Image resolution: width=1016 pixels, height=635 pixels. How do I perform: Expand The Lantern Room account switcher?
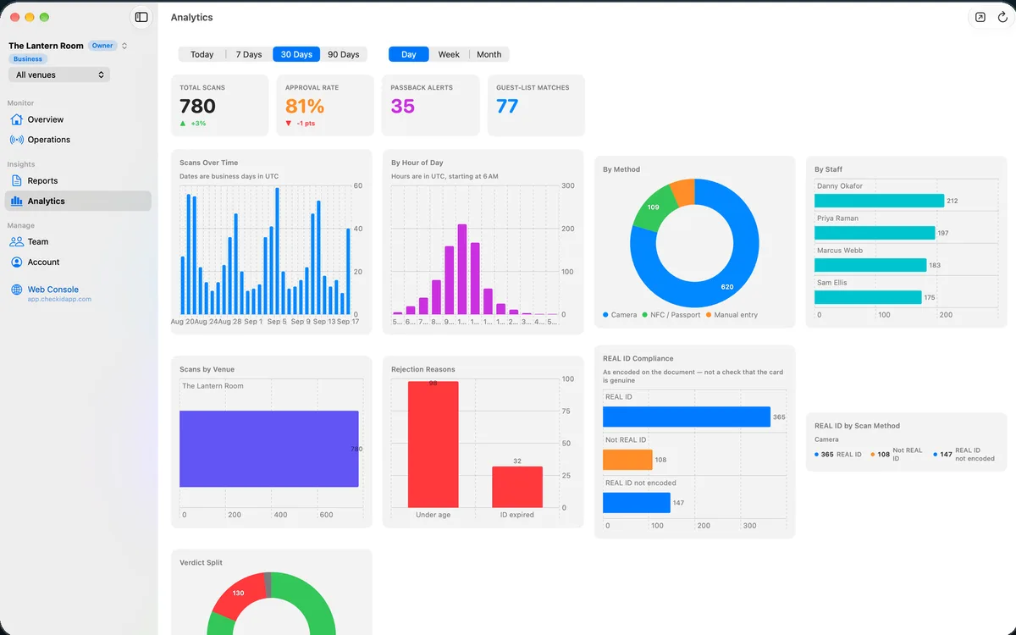tap(124, 46)
